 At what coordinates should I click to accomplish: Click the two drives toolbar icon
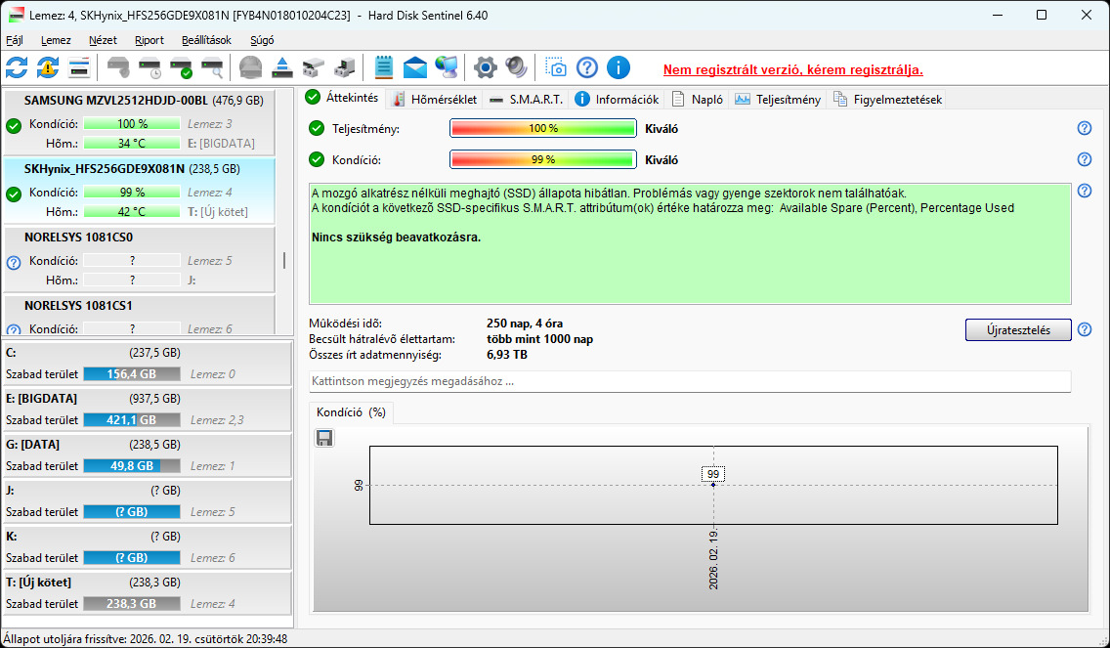point(313,68)
